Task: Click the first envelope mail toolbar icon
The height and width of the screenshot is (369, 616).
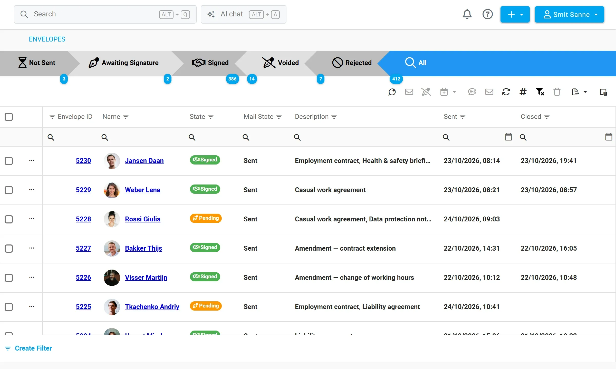Action: (x=409, y=92)
